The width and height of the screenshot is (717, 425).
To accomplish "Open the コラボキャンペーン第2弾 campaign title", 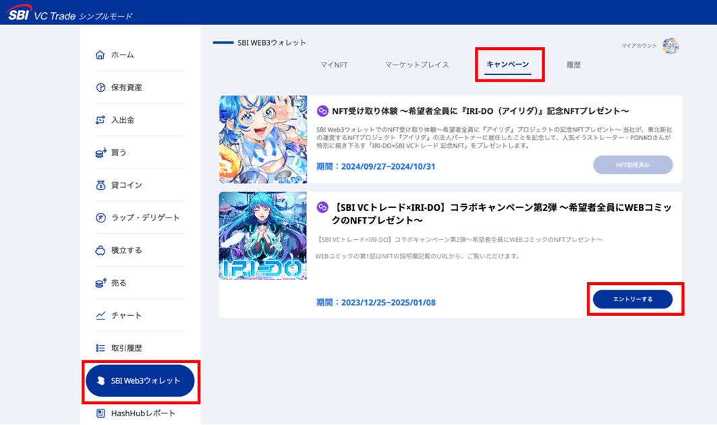I will click(x=502, y=214).
